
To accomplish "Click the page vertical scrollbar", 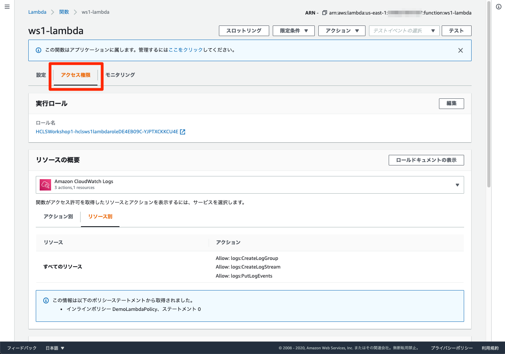I will pyautogui.click(x=488, y=94).
